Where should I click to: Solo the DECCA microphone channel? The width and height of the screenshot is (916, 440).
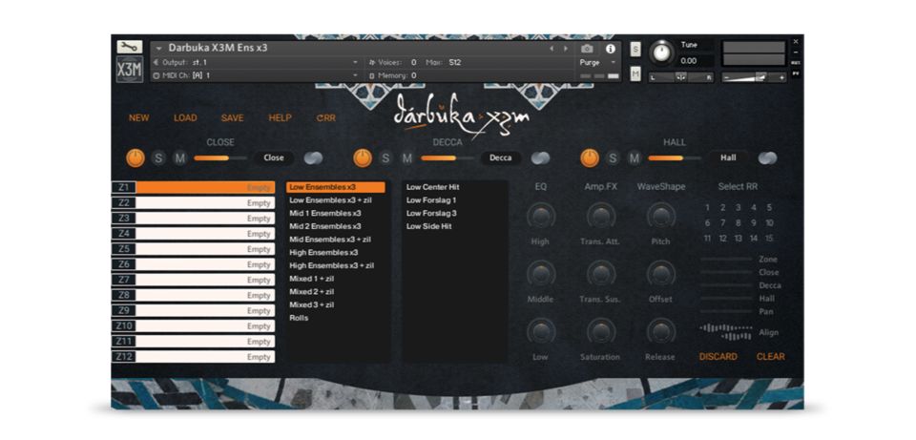click(x=385, y=158)
